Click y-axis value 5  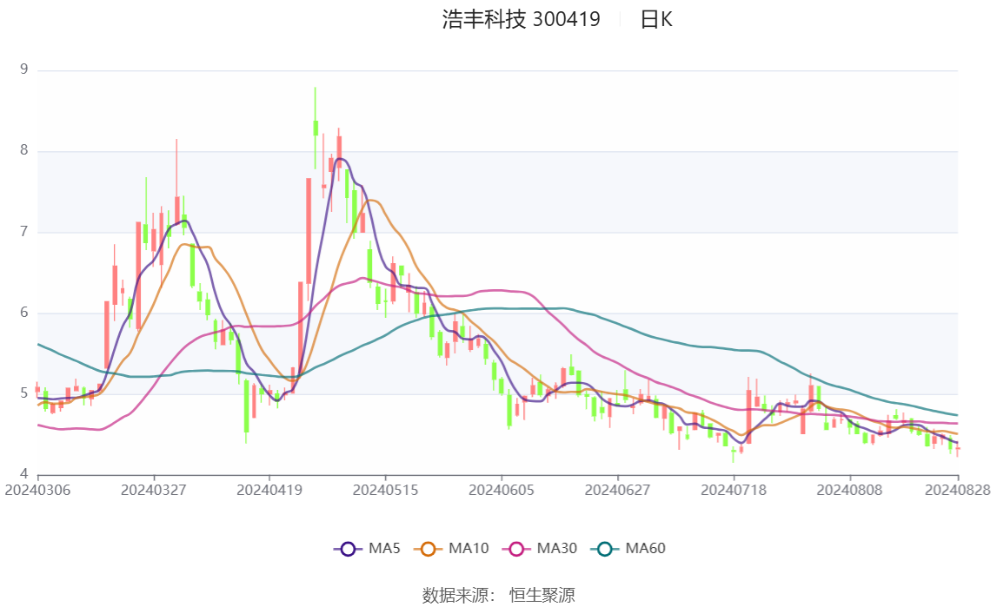click(24, 393)
